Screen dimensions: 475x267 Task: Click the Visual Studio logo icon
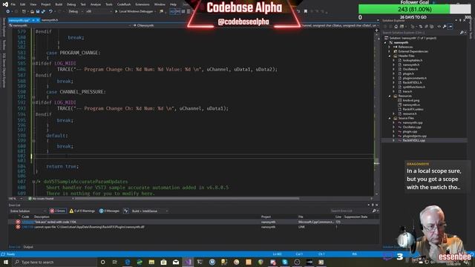pos(5,4)
